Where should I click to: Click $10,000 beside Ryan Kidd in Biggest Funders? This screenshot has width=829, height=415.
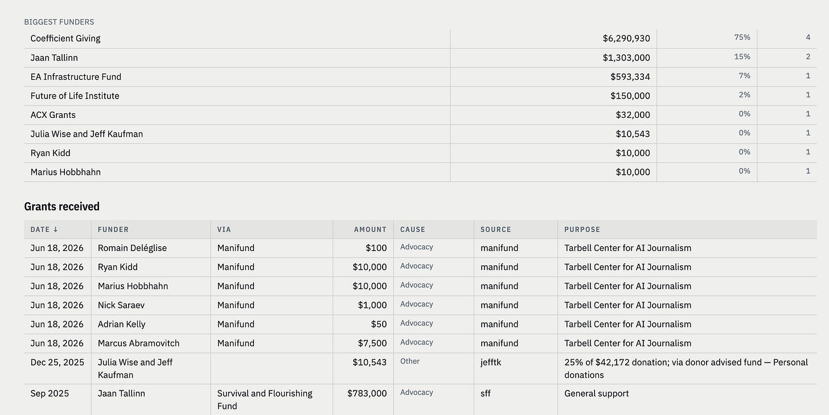633,153
